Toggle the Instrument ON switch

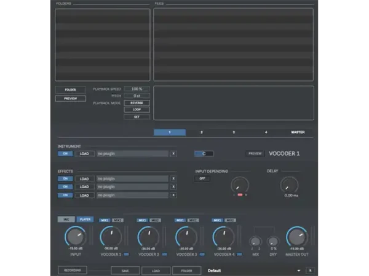(x=65, y=153)
